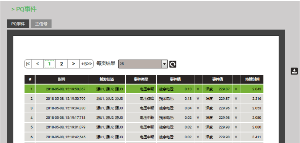Open the 每页结果 dropdown showing 25
Viewport: 300px width, 143px height.
tap(143, 64)
